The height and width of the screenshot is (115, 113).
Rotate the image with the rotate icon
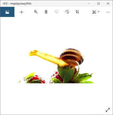point(67,12)
